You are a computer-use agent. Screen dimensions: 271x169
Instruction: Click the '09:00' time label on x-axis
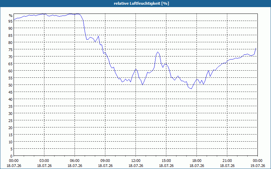tap(105, 161)
